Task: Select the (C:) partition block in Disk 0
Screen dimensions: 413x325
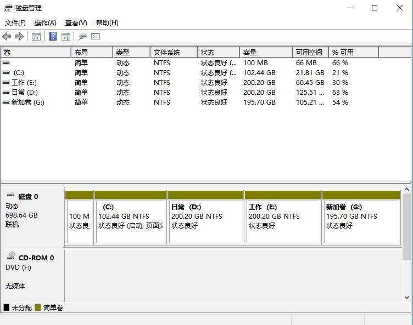Action: click(130, 221)
